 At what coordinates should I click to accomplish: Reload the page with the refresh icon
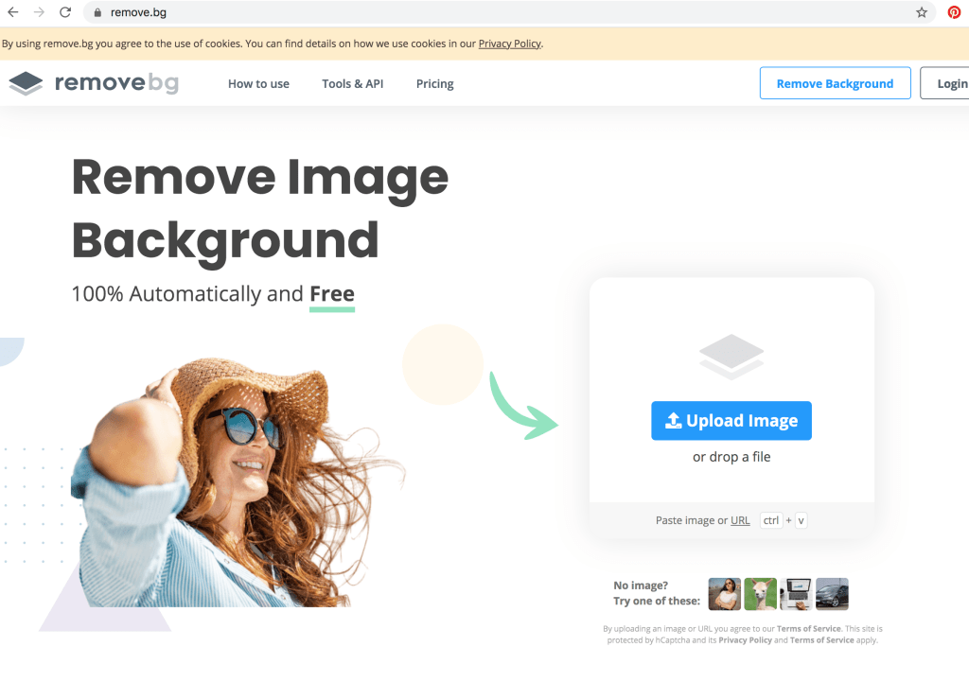click(x=65, y=12)
